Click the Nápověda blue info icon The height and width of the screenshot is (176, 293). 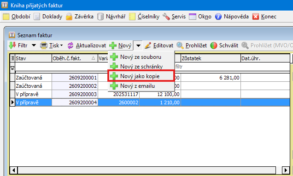pyautogui.click(x=218, y=17)
